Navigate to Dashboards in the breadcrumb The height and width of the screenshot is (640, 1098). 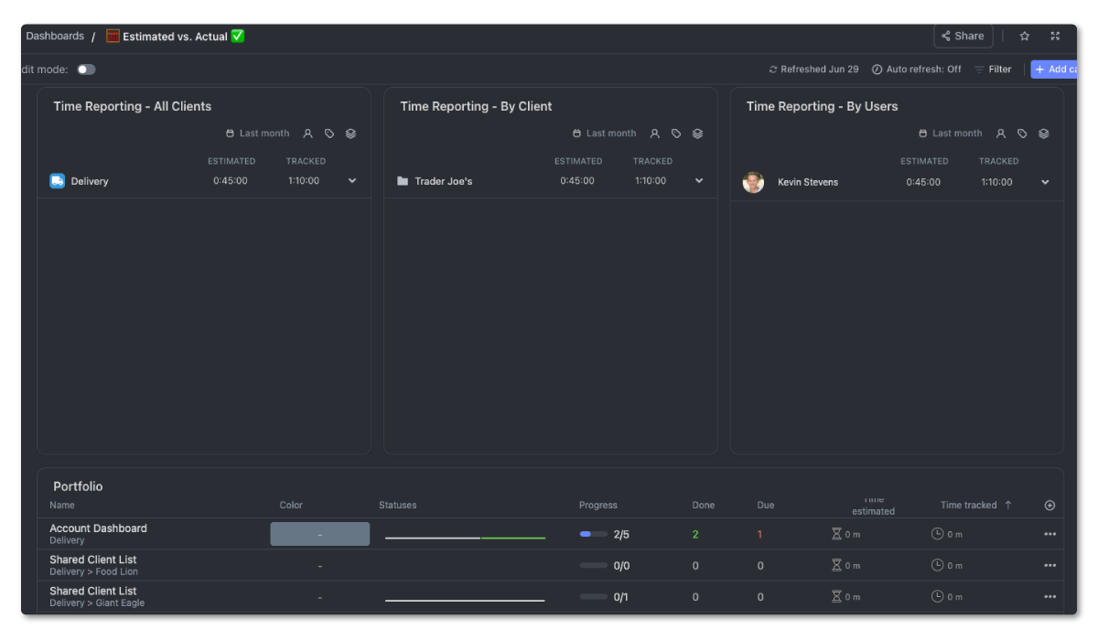coord(55,36)
